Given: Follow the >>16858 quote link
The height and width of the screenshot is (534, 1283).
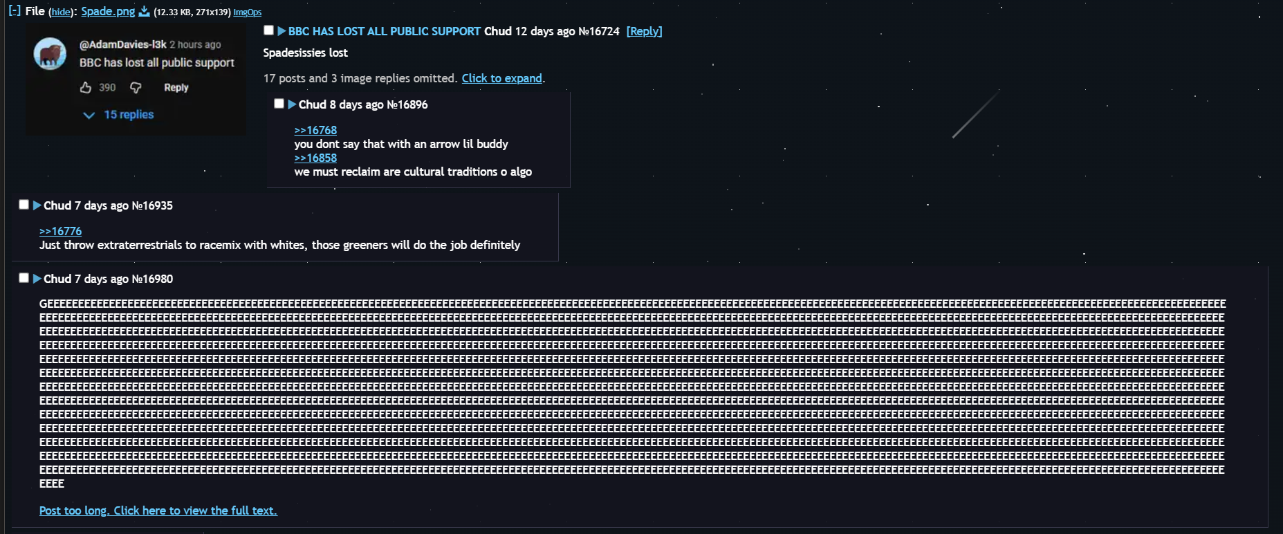Looking at the screenshot, I should [315, 158].
